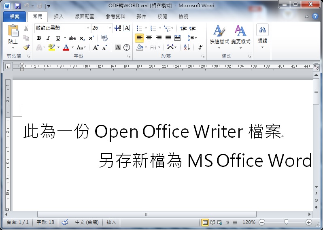Viewport: 323px width, 230px height.
Task: Toggle Bold formatting
Action: (x=39, y=38)
